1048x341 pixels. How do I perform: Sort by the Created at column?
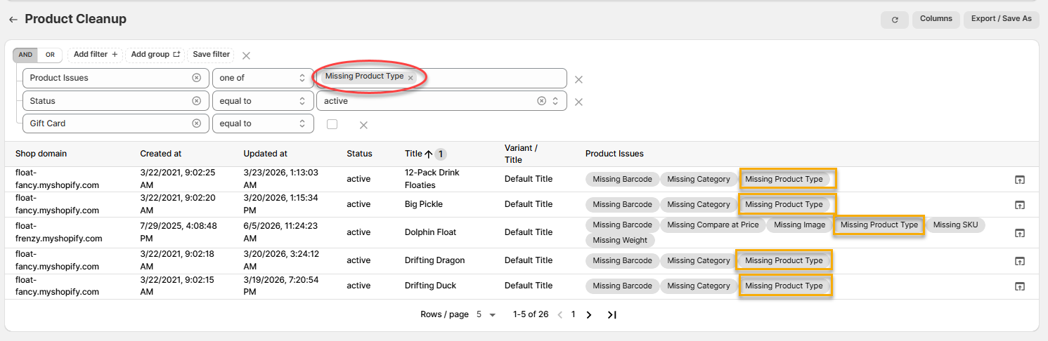[x=162, y=154]
